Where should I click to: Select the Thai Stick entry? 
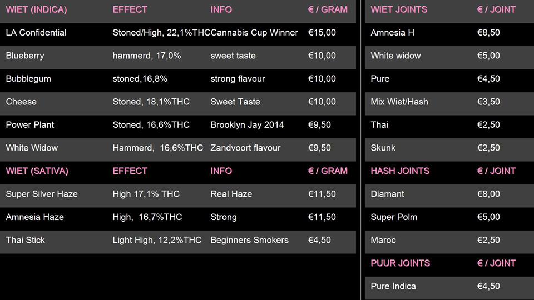tap(26, 240)
